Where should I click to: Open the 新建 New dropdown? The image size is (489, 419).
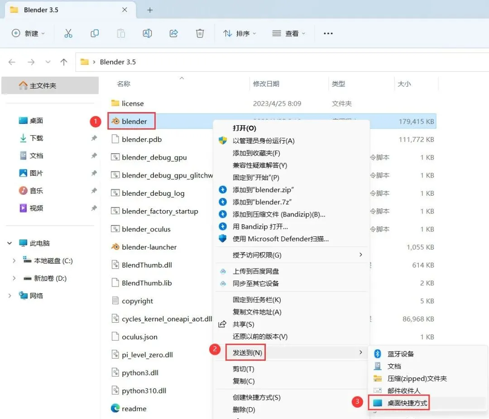[28, 33]
